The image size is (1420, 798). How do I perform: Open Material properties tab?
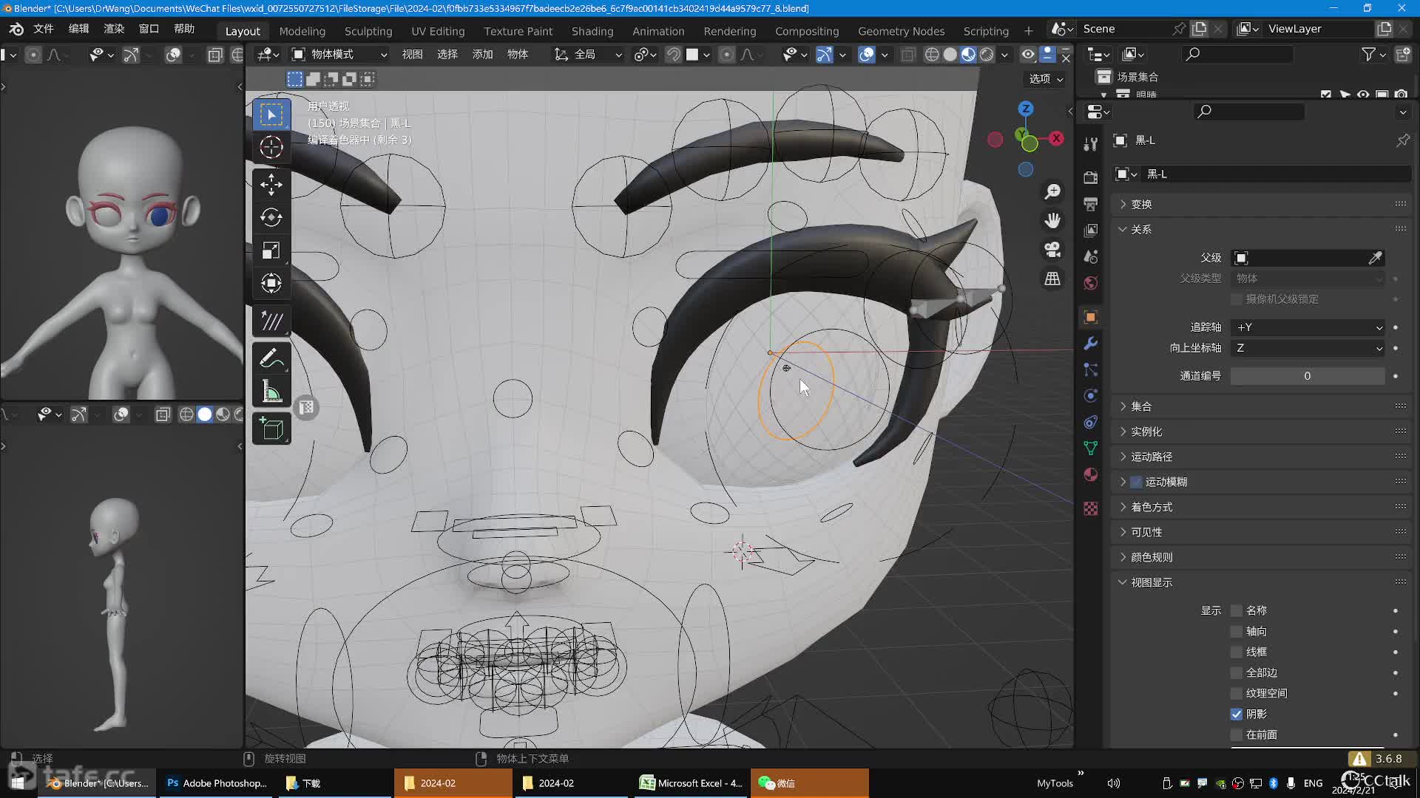point(1090,474)
